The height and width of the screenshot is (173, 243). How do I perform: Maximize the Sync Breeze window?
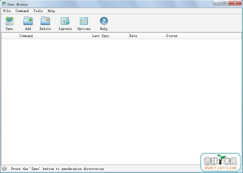pos(224,3)
